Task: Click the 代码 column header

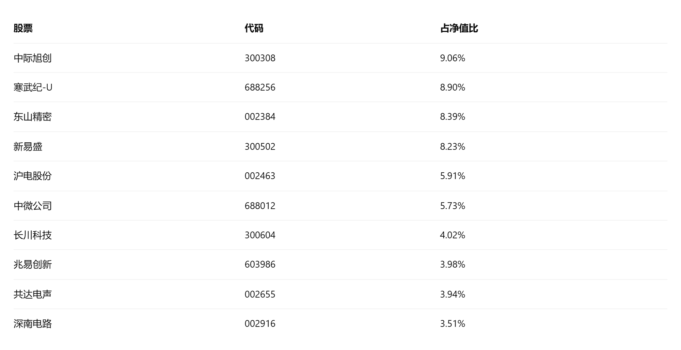Action: pos(254,28)
